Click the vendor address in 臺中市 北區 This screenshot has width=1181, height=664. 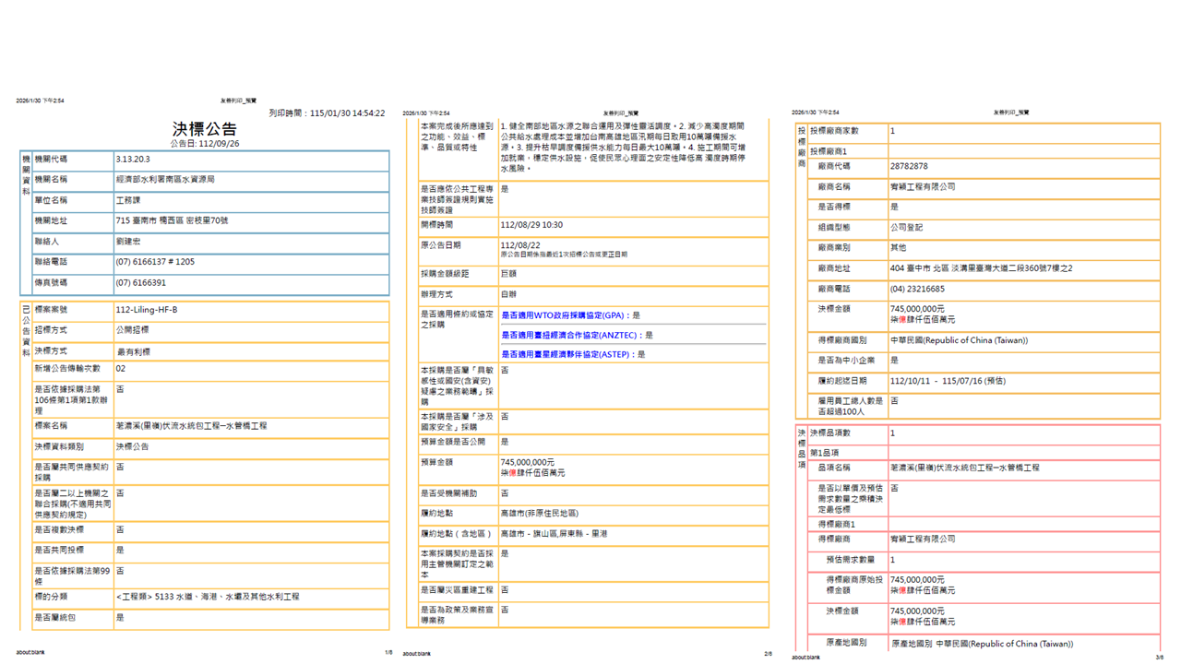[981, 268]
